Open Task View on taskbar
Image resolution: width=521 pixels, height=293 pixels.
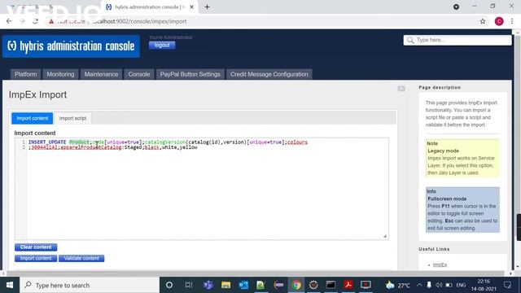[x=189, y=285]
